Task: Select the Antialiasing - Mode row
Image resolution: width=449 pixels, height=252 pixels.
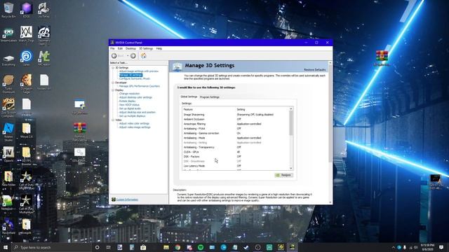Action: pos(236,138)
